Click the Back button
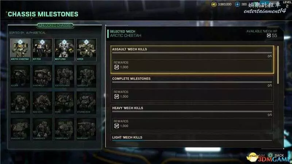 coord(276,155)
